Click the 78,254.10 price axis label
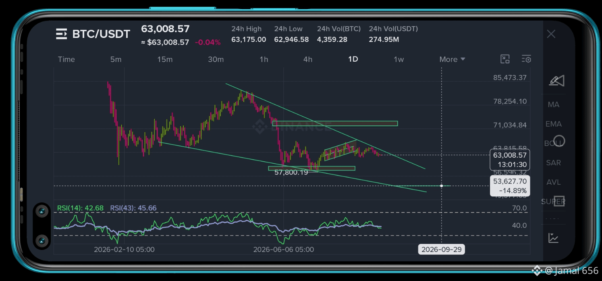 point(510,101)
